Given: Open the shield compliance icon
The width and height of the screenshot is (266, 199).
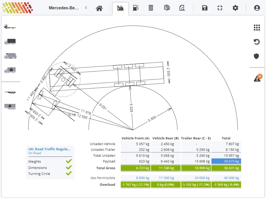Looking at the screenshot, I should pos(256,56).
